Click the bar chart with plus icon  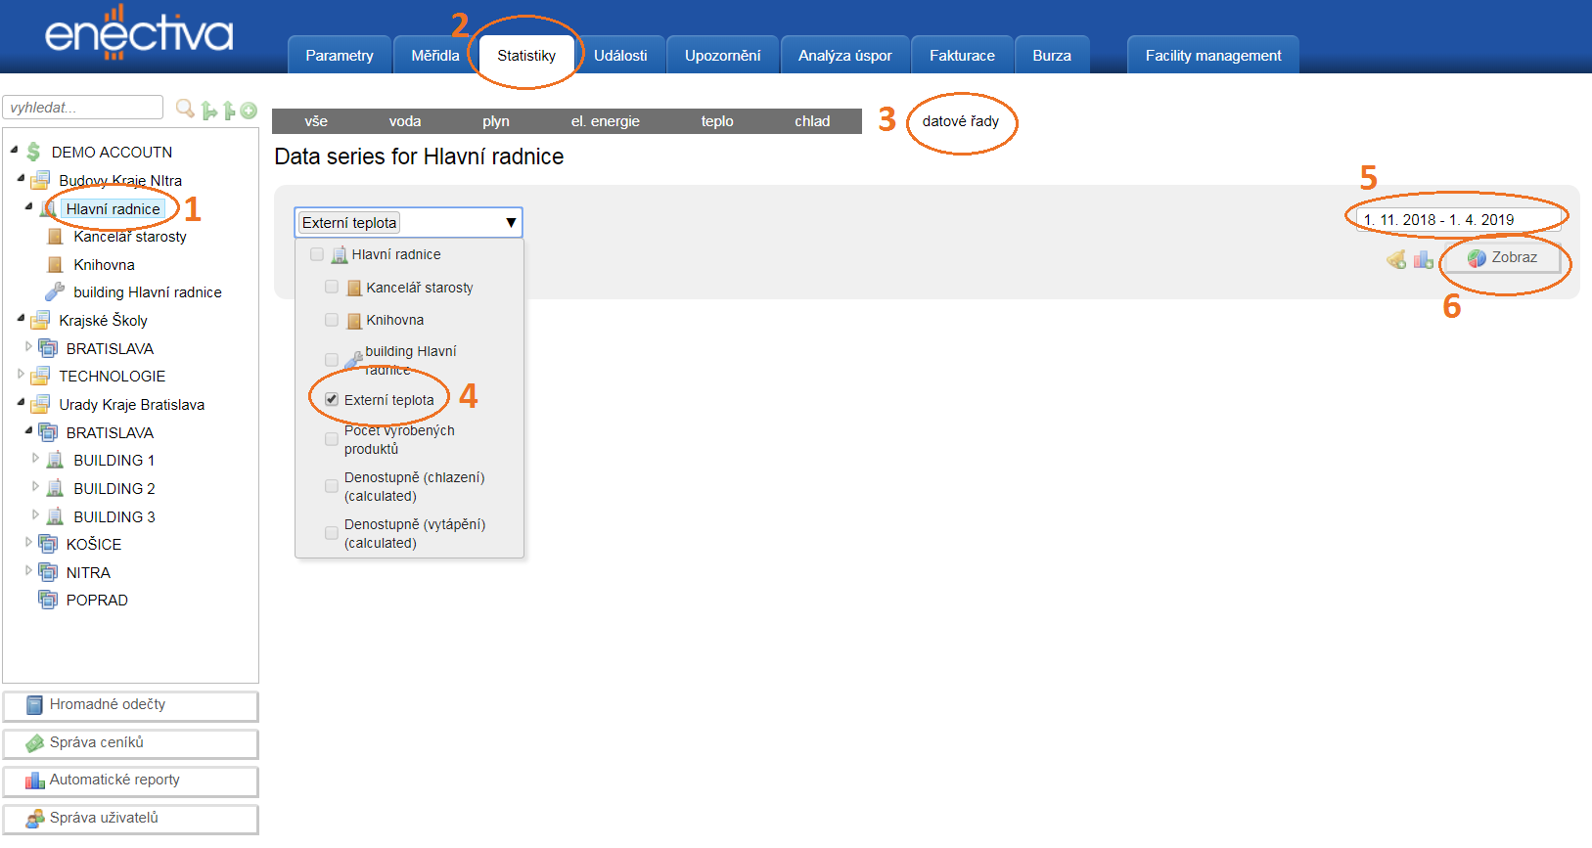[1423, 259]
